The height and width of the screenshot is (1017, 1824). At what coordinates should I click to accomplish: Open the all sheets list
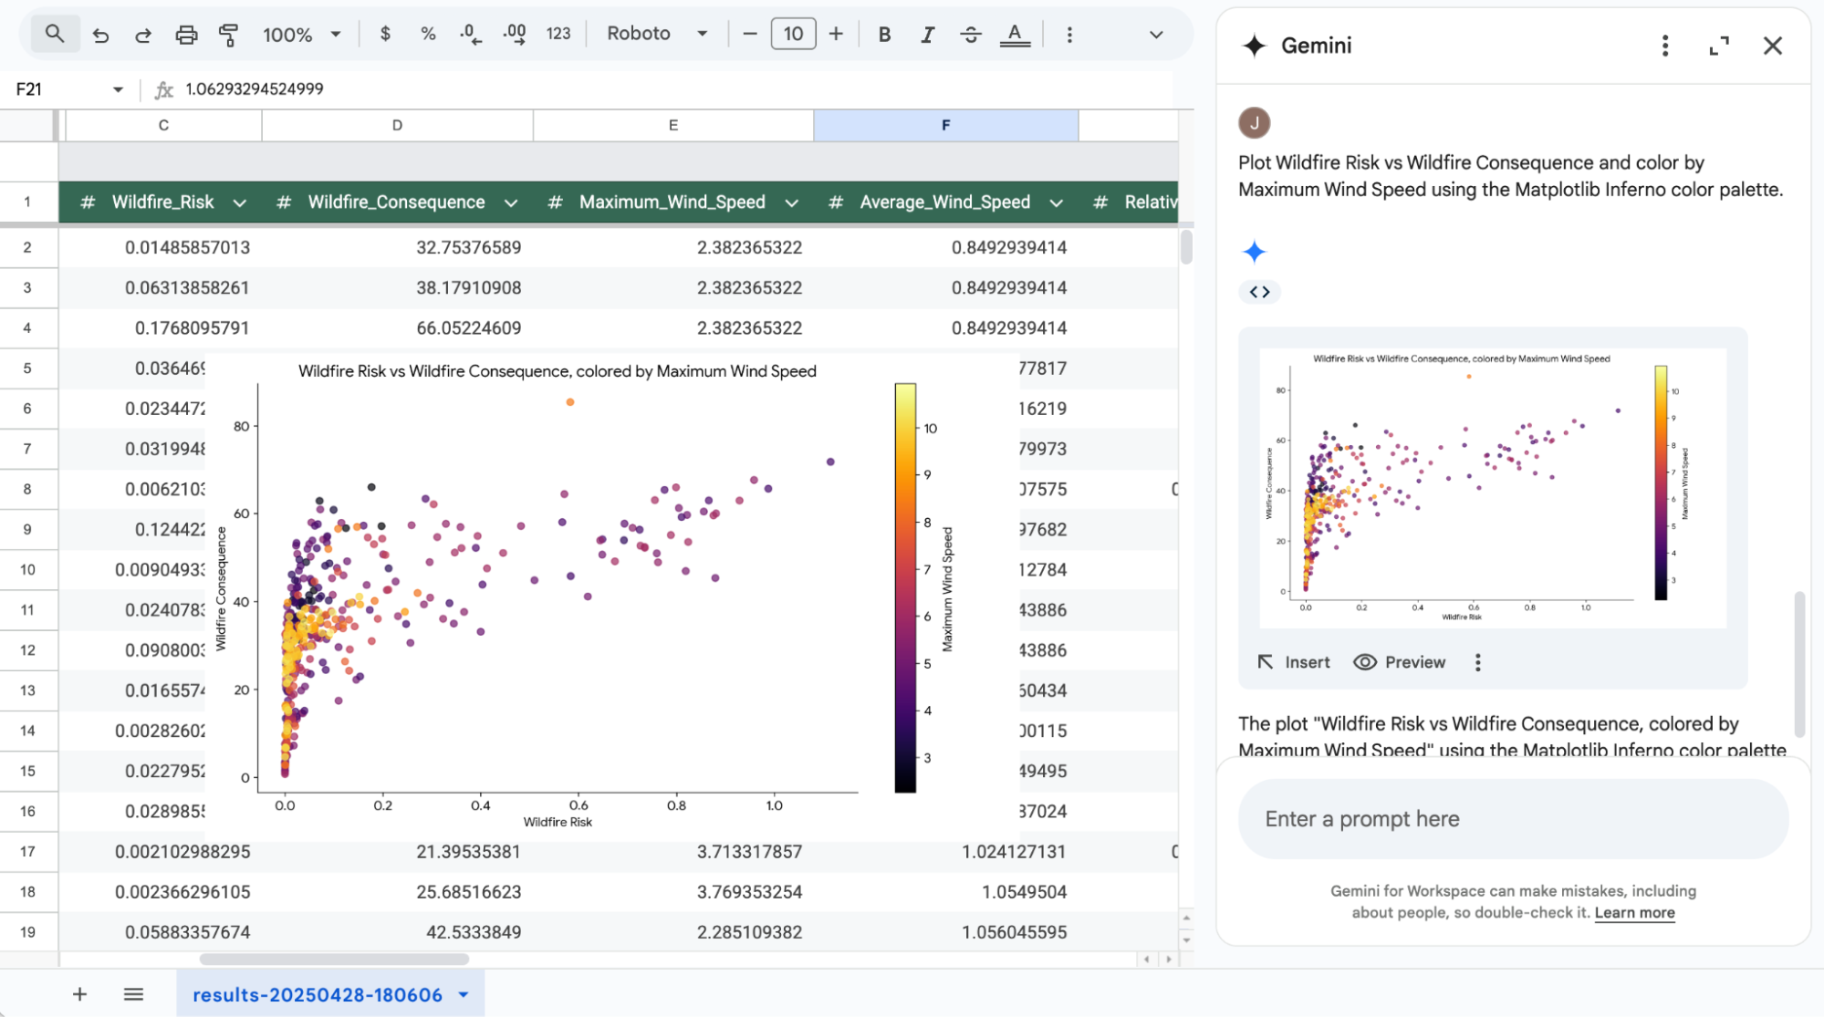133,994
